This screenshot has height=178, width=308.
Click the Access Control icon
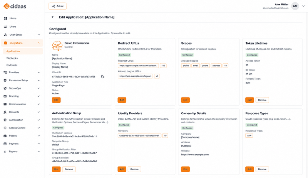tap(5, 128)
